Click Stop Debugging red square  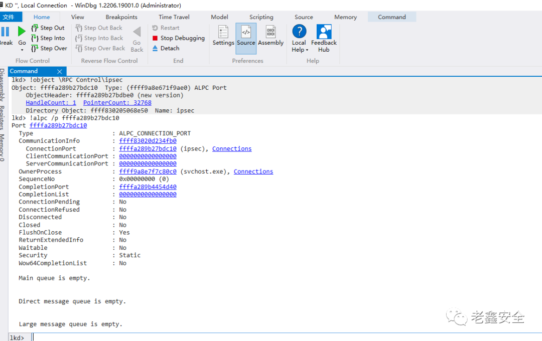point(155,38)
